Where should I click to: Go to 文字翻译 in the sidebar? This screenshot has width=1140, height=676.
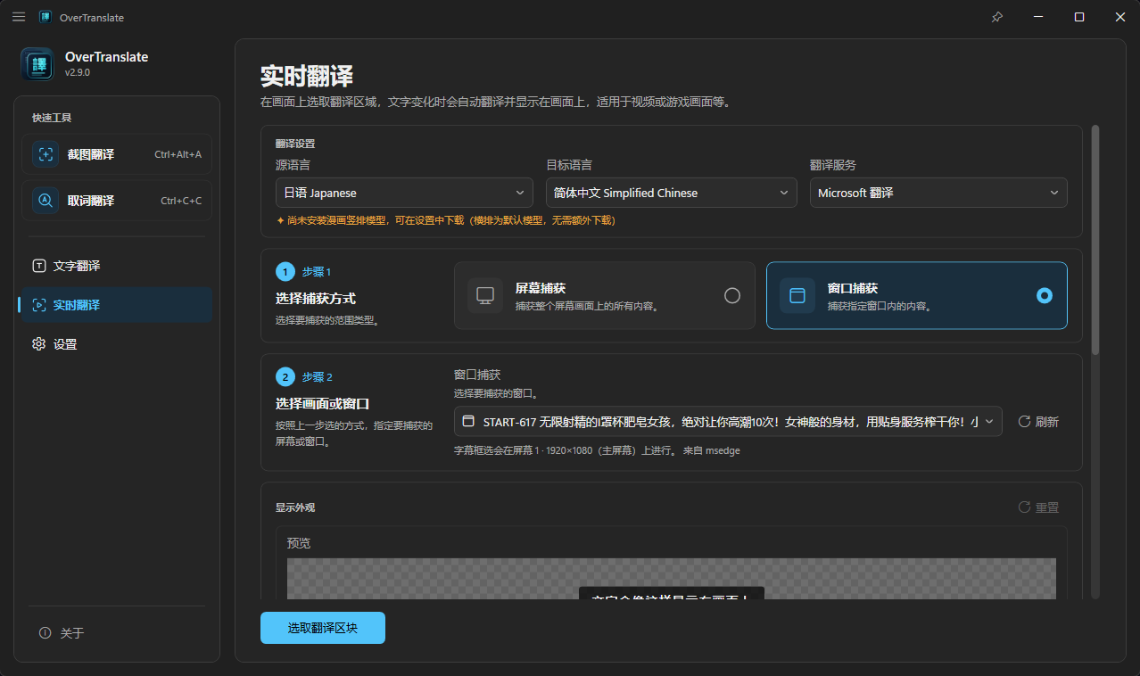click(x=115, y=266)
